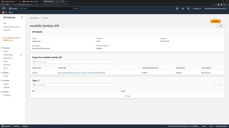
Task: Close the API Gateway side navigation
Action: tap(22, 17)
